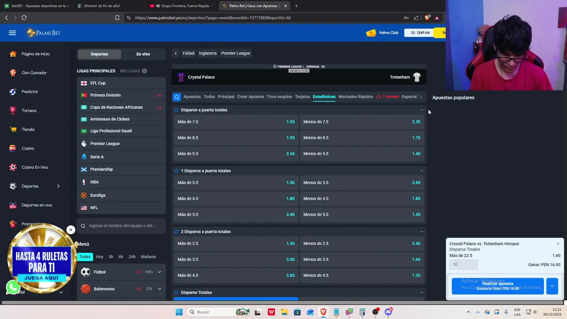This screenshot has height=319, width=567.
Task: Click the Palms Bet logo
Action: coord(43,33)
